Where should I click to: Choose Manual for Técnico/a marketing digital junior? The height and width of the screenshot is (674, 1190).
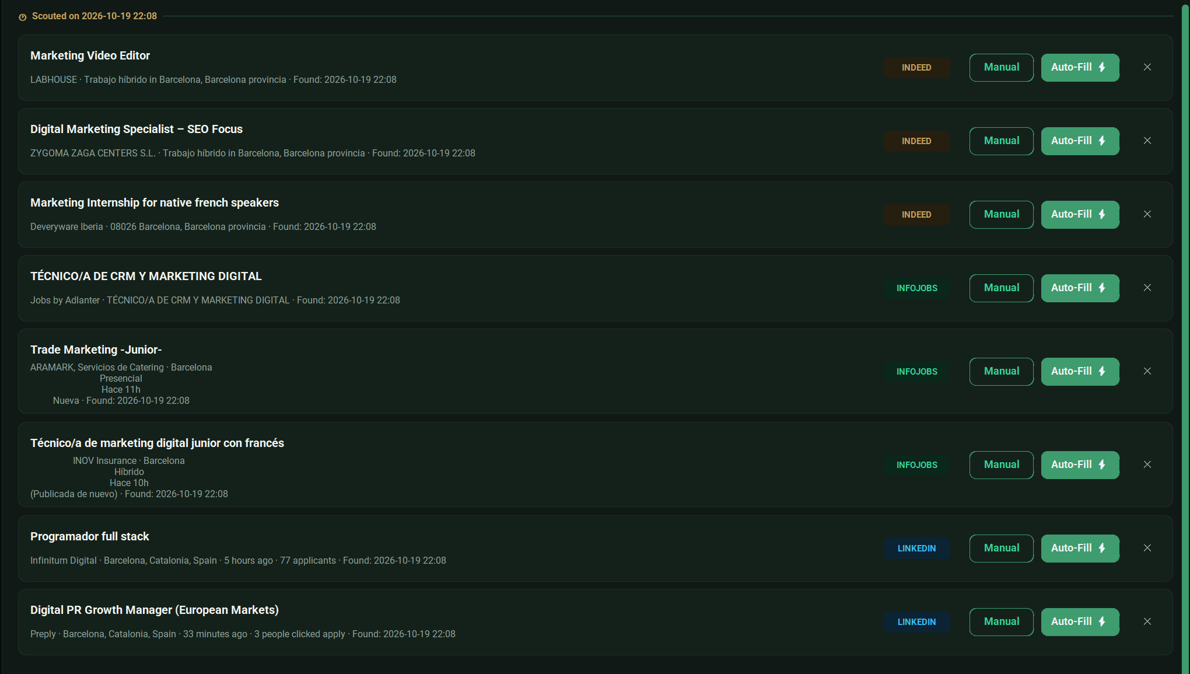(x=1001, y=465)
